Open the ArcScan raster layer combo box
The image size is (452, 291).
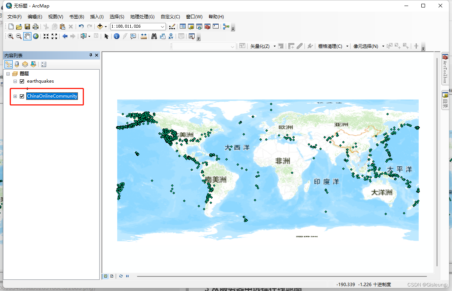204,46
